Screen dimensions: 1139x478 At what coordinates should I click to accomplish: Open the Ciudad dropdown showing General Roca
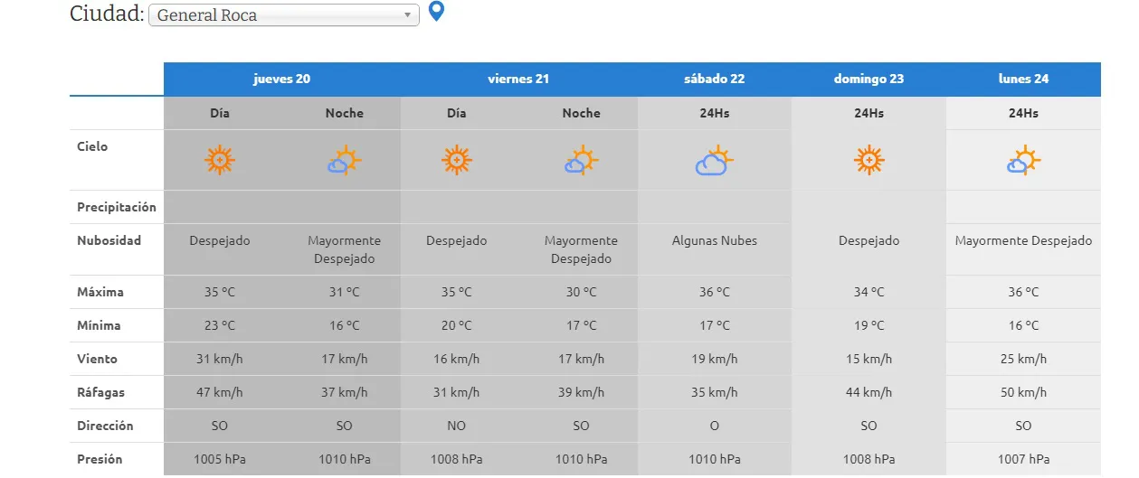point(283,15)
